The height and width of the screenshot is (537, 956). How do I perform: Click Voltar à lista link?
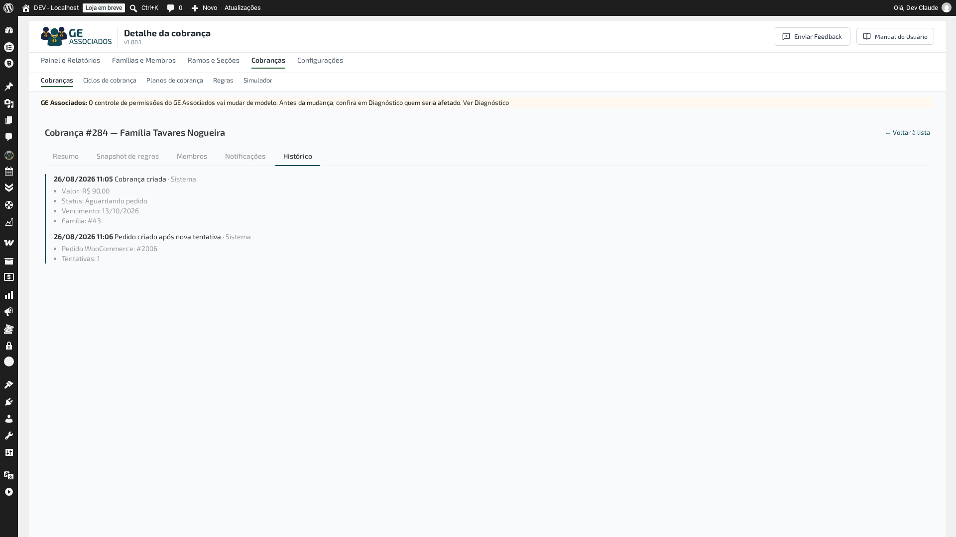click(908, 132)
